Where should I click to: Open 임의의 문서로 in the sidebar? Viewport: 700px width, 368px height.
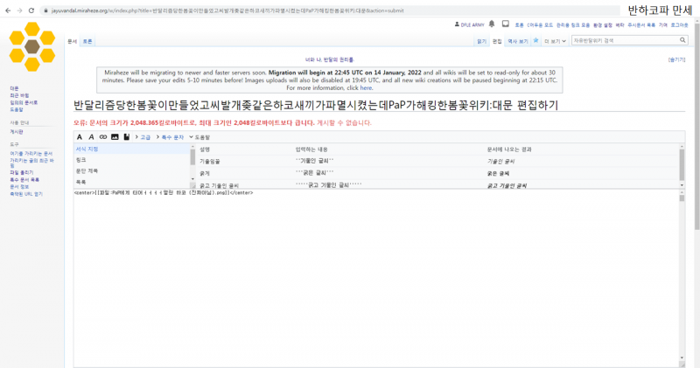tap(24, 102)
